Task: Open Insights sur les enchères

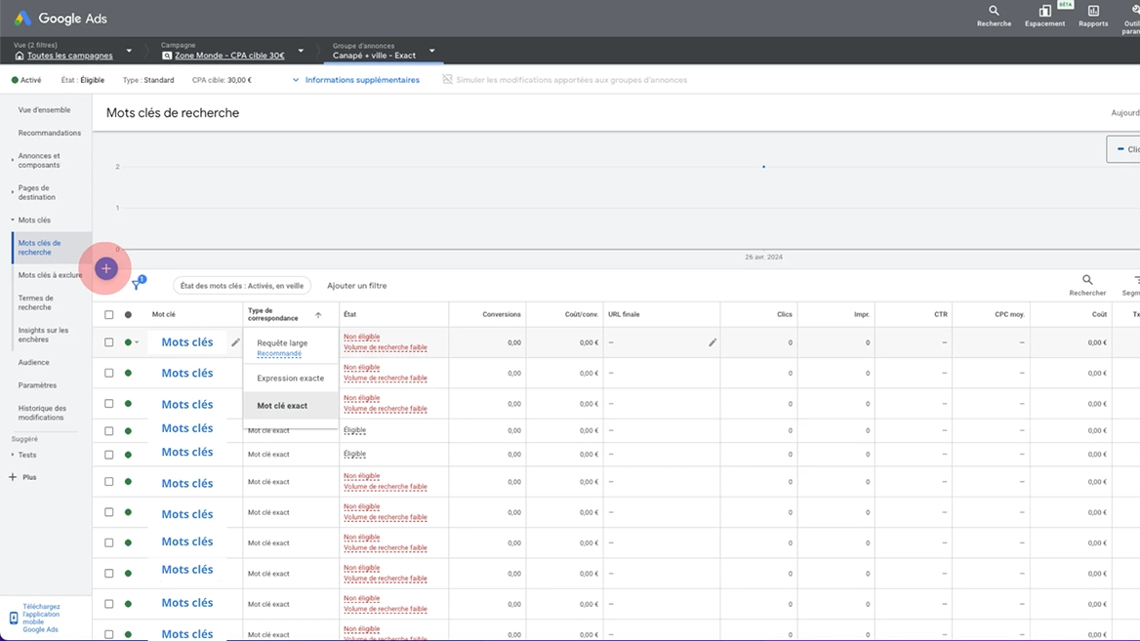Action: click(x=43, y=335)
